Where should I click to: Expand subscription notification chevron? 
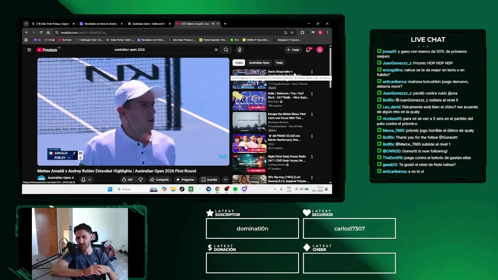tap(89, 180)
